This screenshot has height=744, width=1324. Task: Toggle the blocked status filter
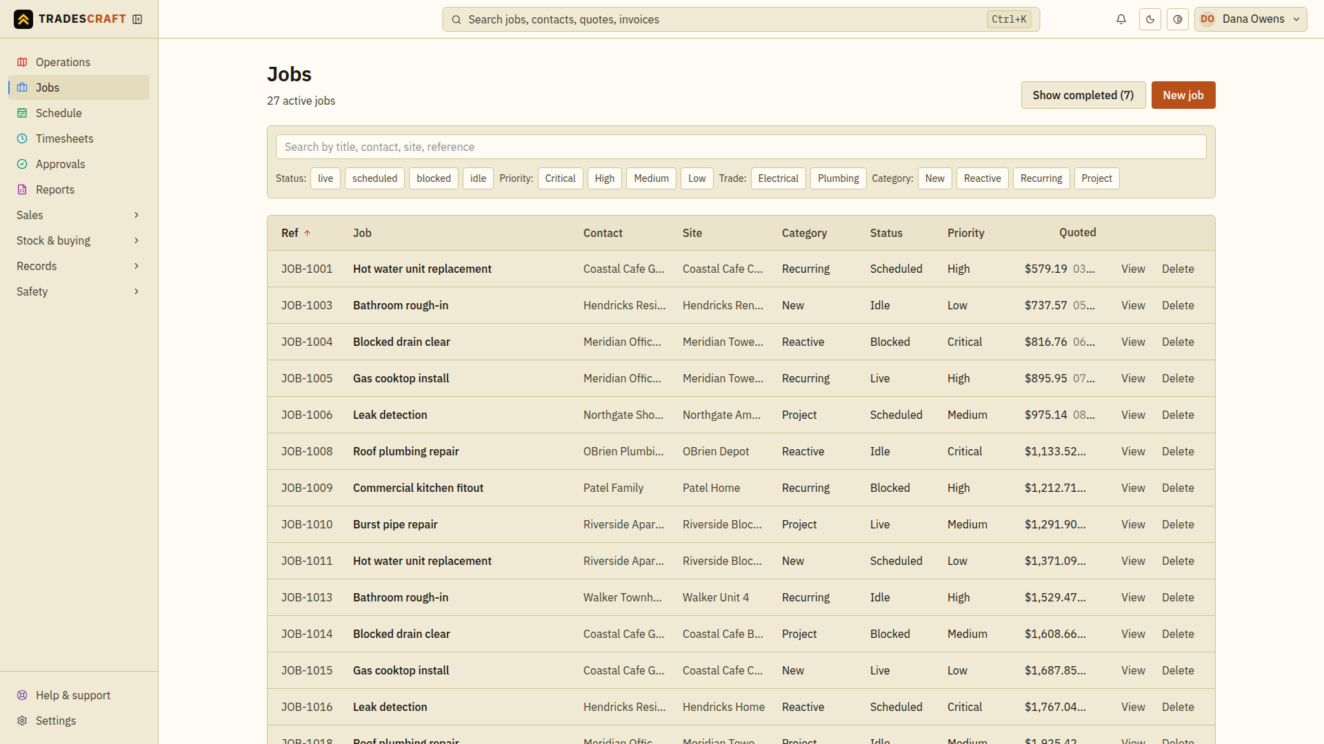[x=434, y=178]
